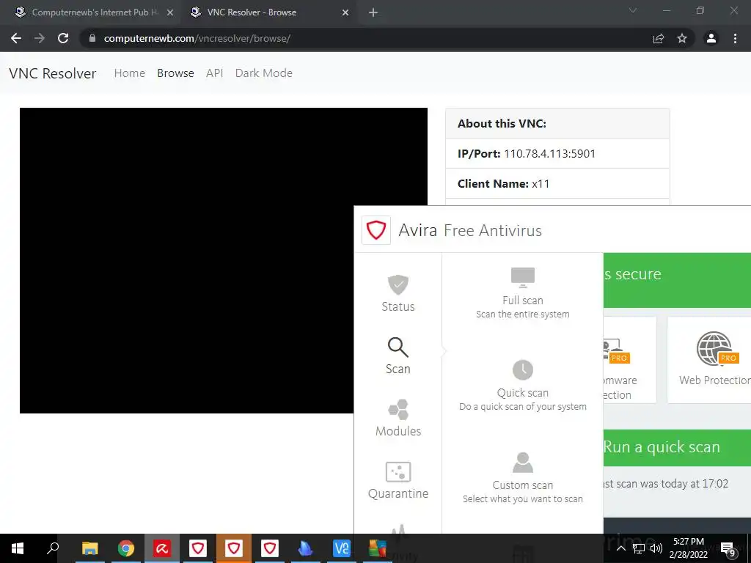Click orange-highlighted Avira shield taskbar icon
Viewport: 751px width, 563px height.
pos(234,548)
